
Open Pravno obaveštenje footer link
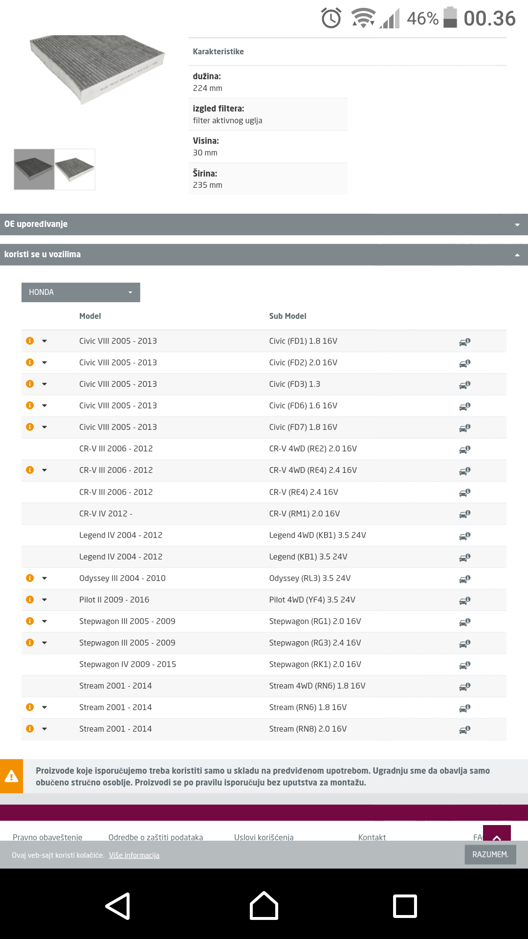tap(47, 837)
